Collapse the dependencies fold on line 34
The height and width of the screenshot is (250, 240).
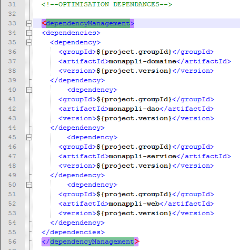[29, 33]
